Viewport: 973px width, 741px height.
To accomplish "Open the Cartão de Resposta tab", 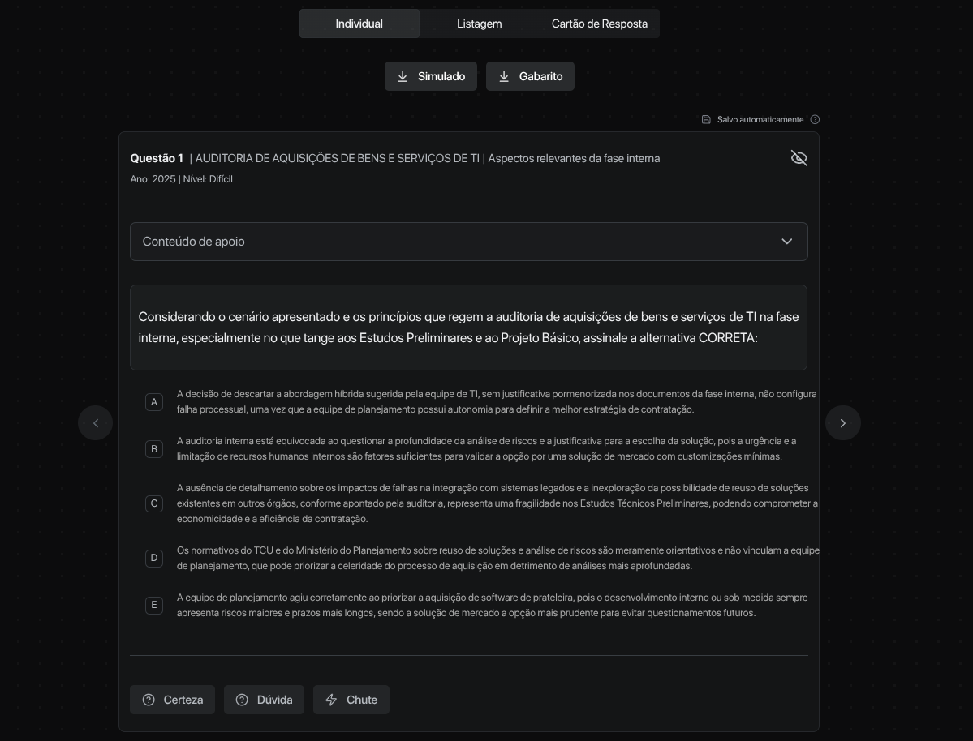I will click(x=599, y=24).
